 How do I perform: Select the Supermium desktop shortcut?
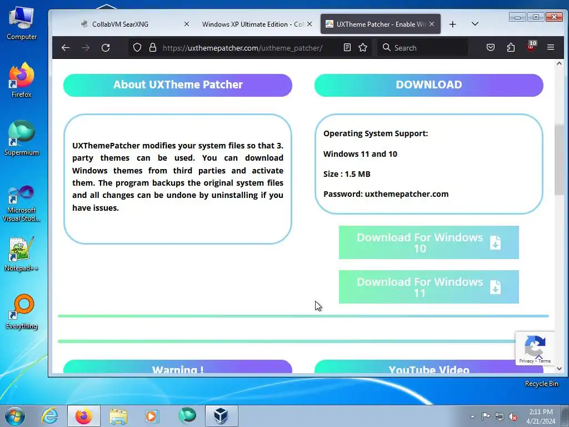(x=22, y=138)
